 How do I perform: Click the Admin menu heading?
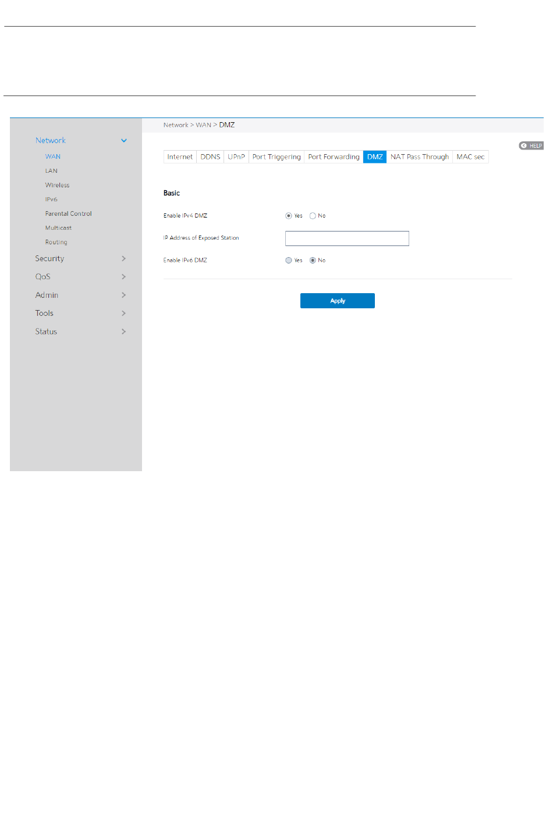[x=47, y=295]
